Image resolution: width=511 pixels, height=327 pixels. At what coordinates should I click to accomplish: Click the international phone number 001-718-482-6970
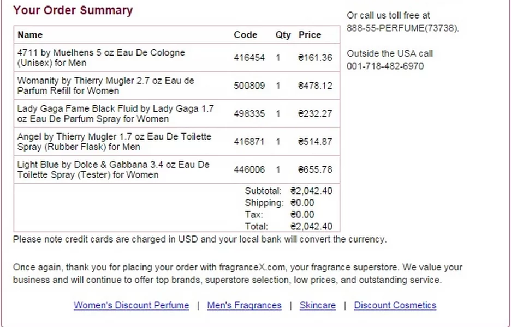coord(385,66)
